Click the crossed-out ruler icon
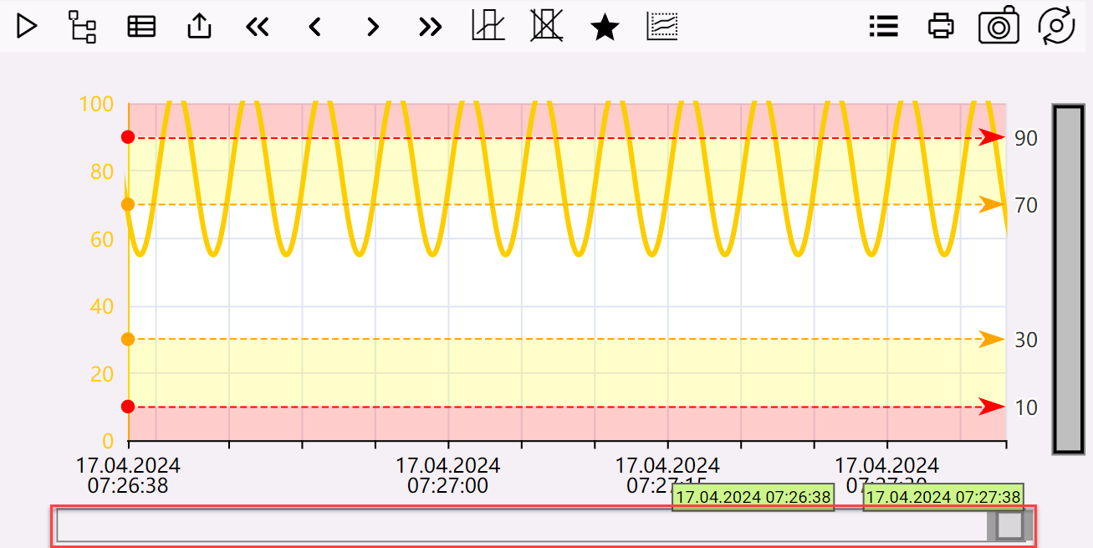The image size is (1093, 548). [x=546, y=26]
